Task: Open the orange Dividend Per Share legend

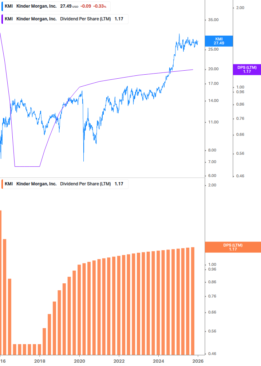Action: [x=65, y=184]
